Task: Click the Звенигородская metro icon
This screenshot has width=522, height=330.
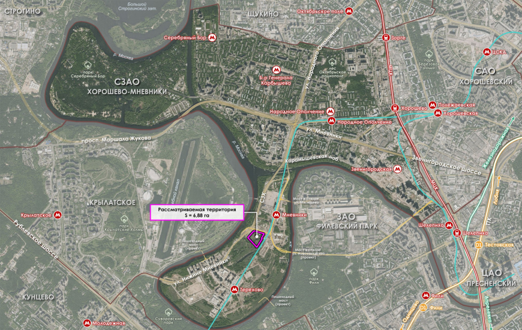Action: (397, 169)
